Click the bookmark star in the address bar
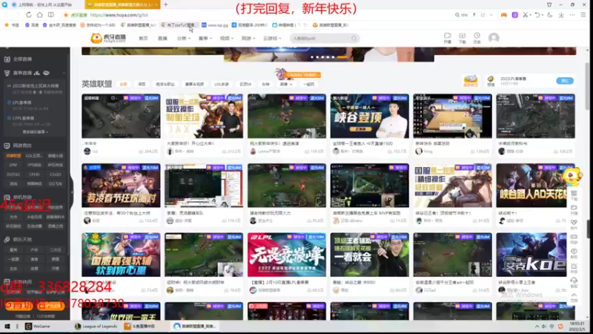Image resolution: width=593 pixels, height=334 pixels. point(66,15)
